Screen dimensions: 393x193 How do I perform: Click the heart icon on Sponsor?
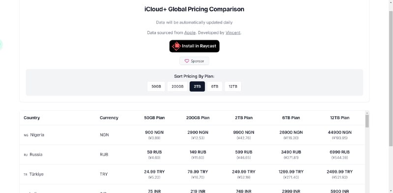coord(187,61)
